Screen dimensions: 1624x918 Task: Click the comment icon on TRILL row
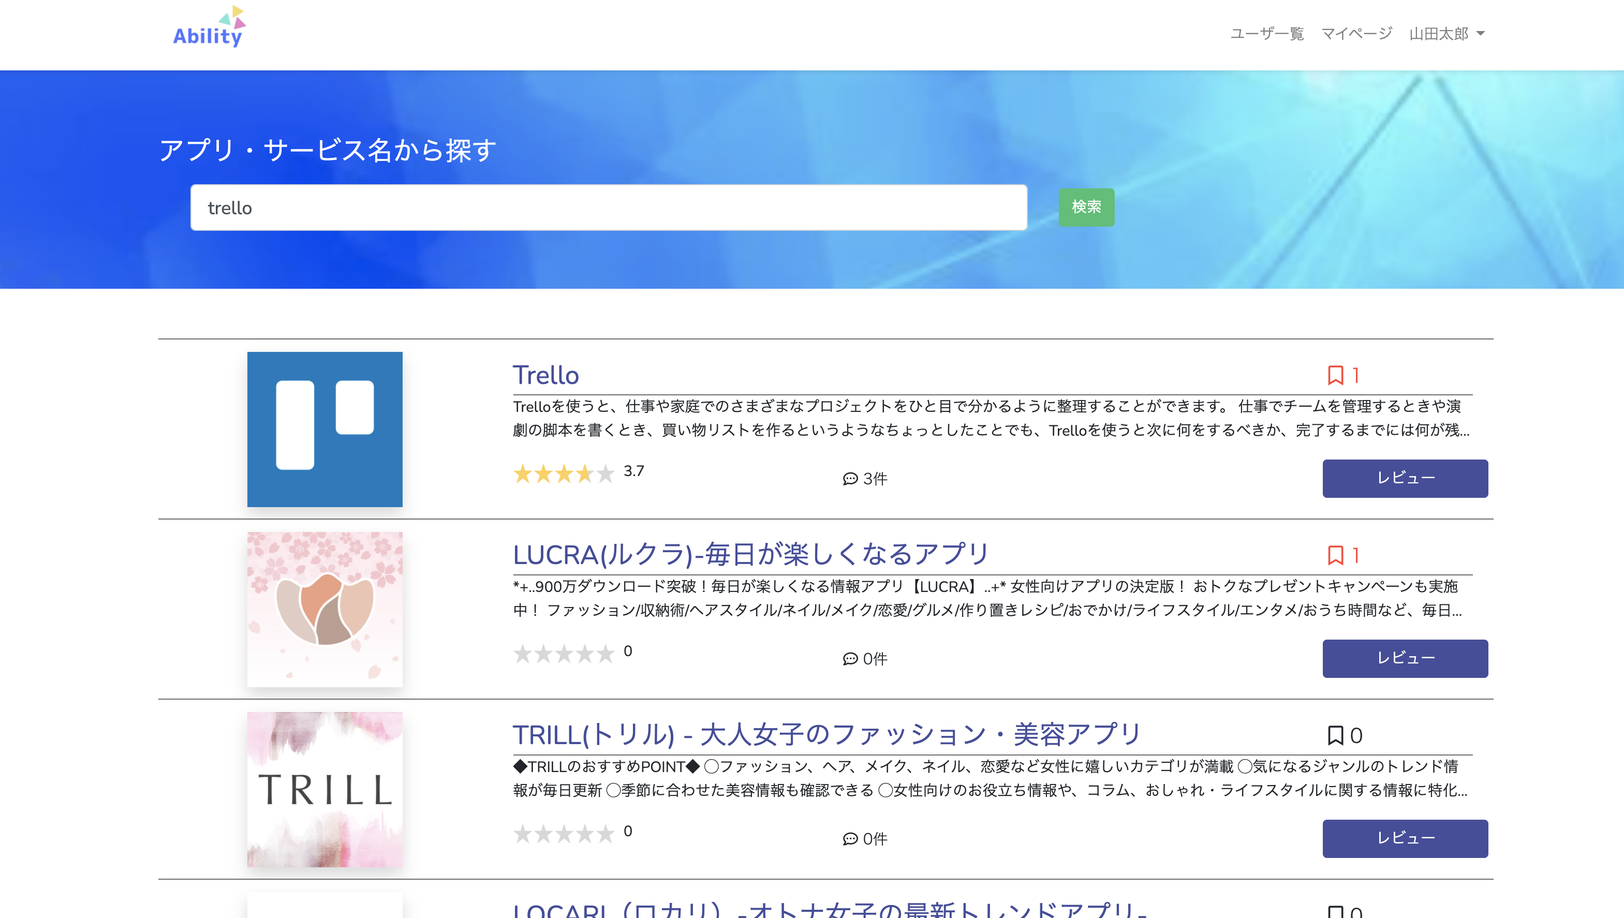[850, 839]
